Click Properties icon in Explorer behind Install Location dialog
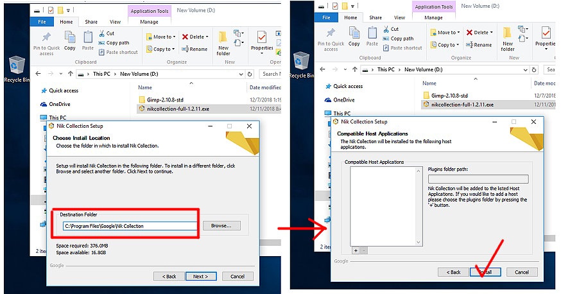The height and width of the screenshot is (294, 561). click(x=262, y=42)
